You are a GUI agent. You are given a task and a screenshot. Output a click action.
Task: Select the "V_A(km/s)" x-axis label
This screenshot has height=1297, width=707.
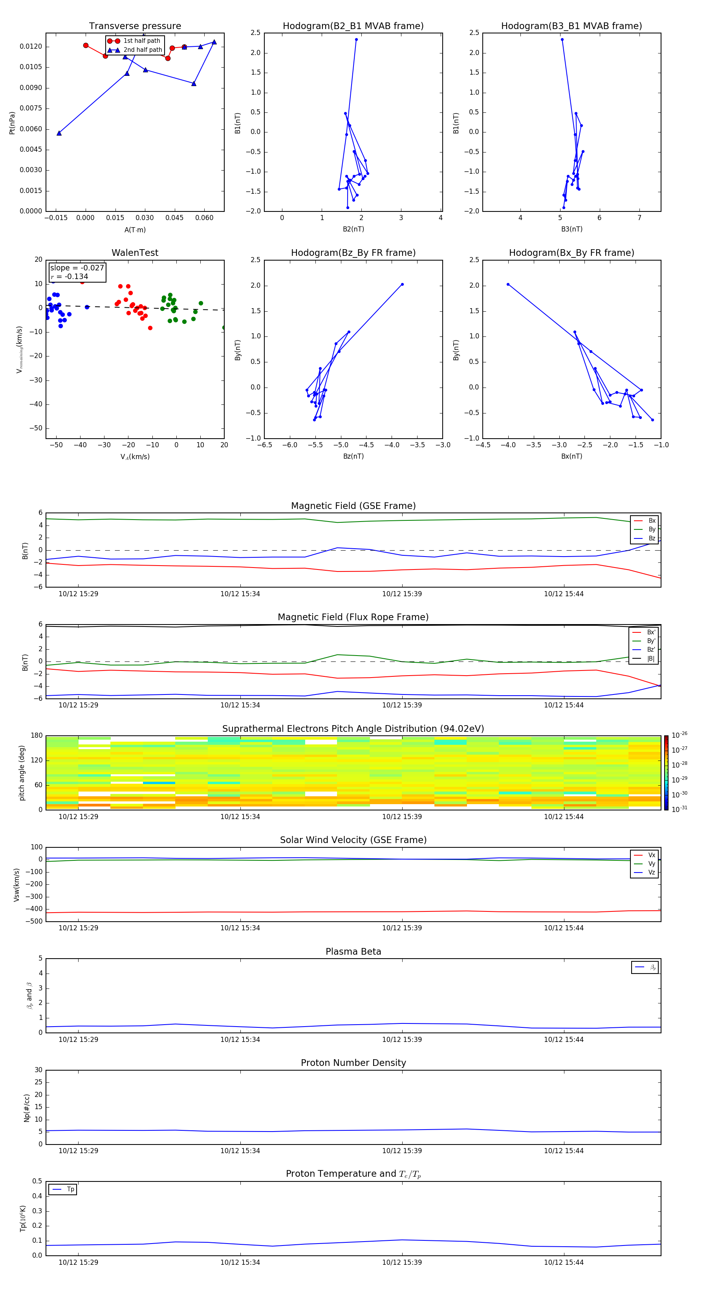click(x=135, y=457)
